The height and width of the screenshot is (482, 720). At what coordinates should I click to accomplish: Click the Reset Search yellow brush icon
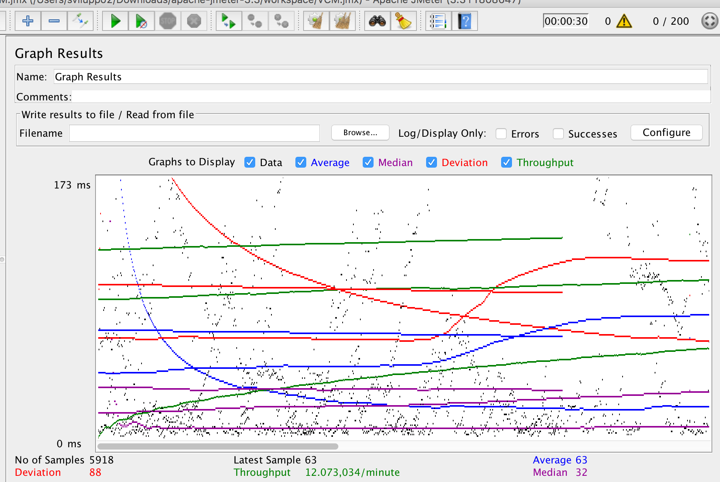click(403, 21)
